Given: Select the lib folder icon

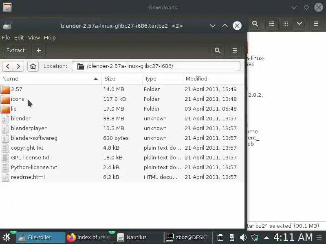Looking at the screenshot, I should [x=5, y=109].
